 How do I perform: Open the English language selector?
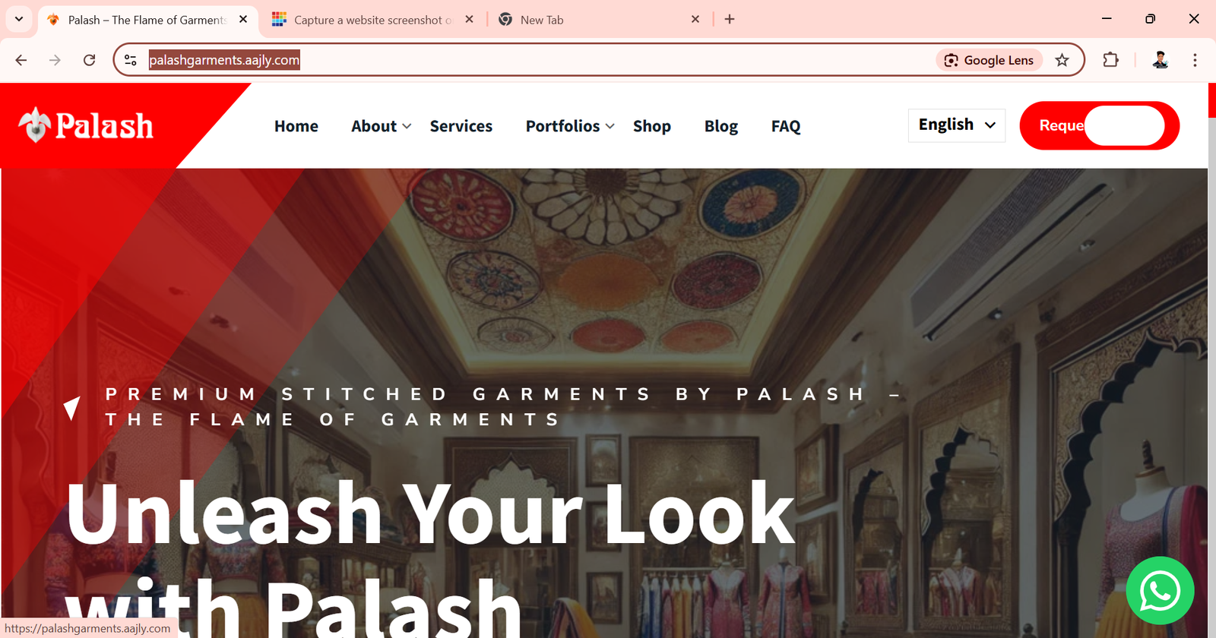[x=957, y=125]
